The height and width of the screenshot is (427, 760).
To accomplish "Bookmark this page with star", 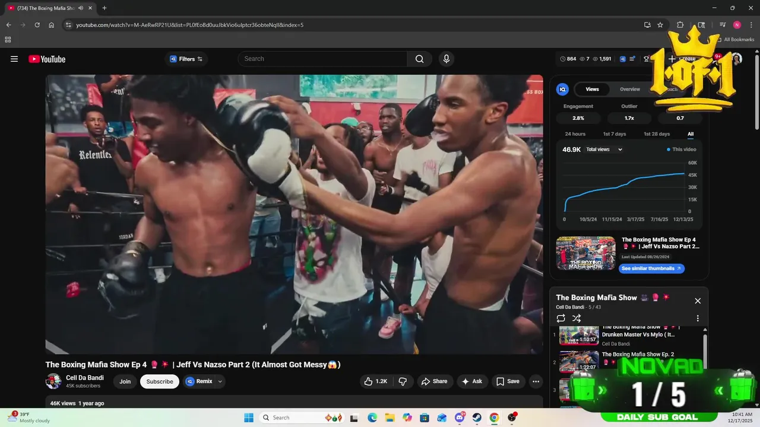I will click(660, 25).
